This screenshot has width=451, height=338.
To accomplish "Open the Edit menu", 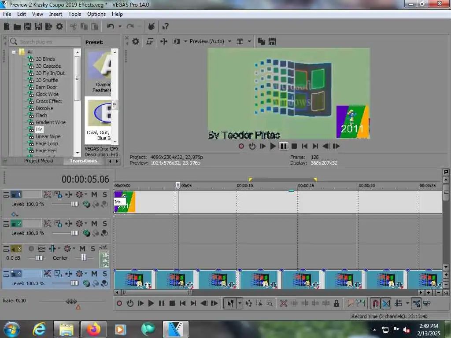I will (22, 14).
